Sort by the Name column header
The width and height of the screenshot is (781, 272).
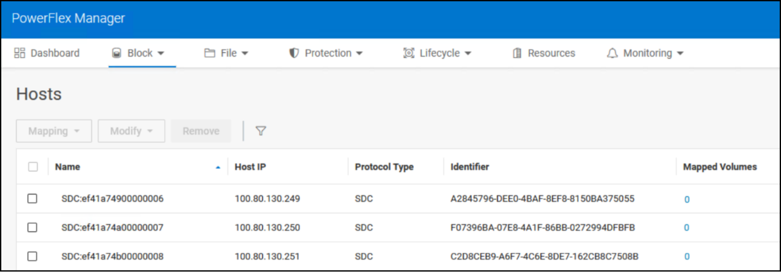[68, 167]
